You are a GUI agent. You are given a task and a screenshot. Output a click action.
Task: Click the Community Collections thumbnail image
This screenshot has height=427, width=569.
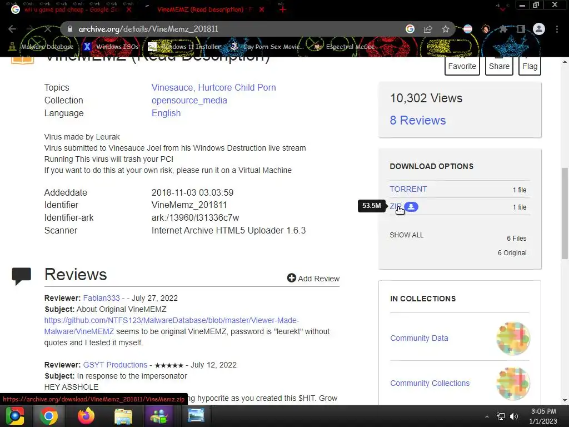click(513, 384)
